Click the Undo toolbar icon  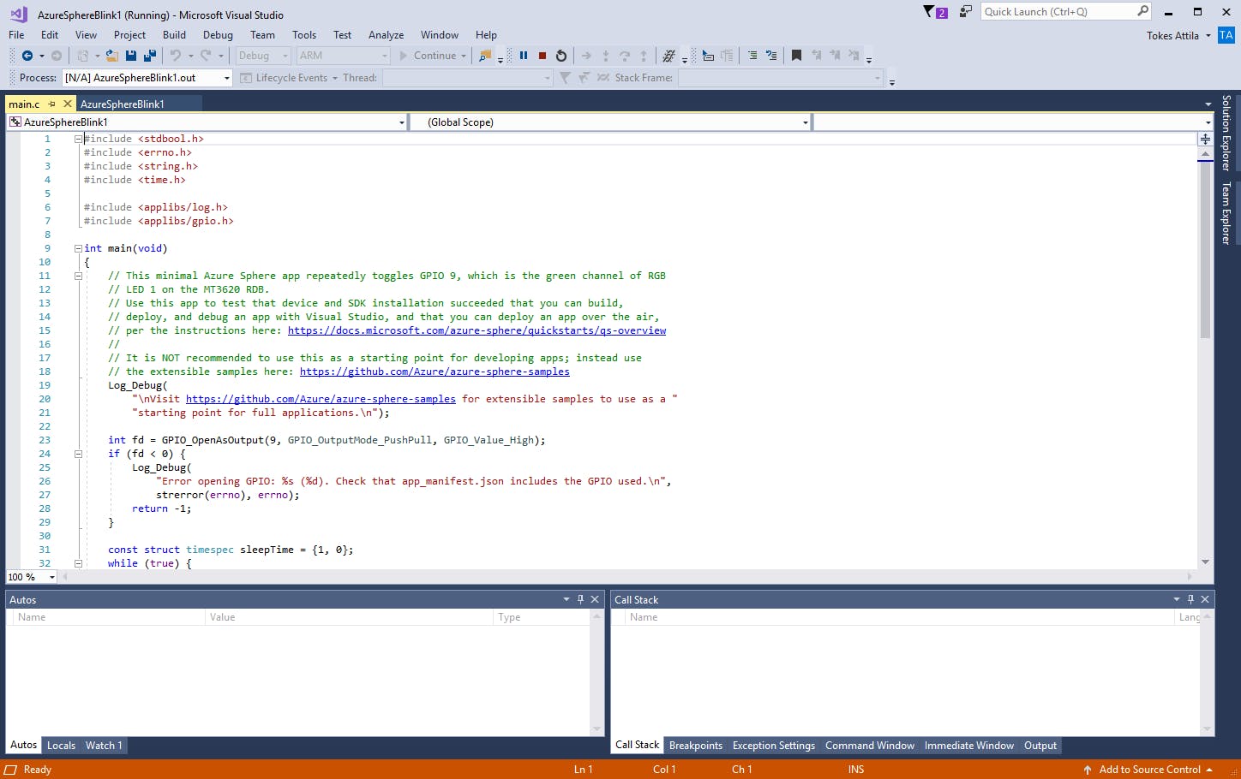pyautogui.click(x=176, y=56)
